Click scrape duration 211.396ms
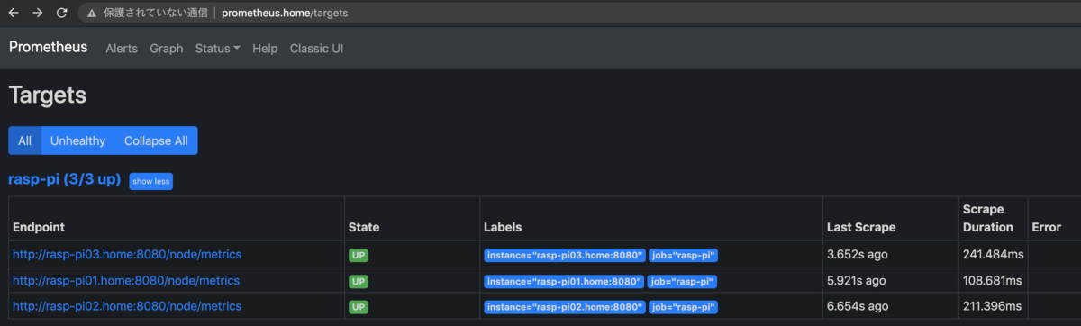Viewport: 1081px width, 326px height. tap(994, 307)
